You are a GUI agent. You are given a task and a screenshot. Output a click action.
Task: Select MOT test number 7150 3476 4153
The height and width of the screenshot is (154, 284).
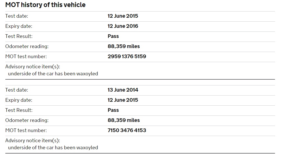tap(127, 130)
